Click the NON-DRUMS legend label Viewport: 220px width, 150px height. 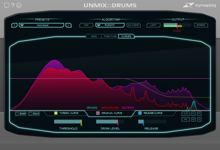pyautogui.click(x=110, y=108)
